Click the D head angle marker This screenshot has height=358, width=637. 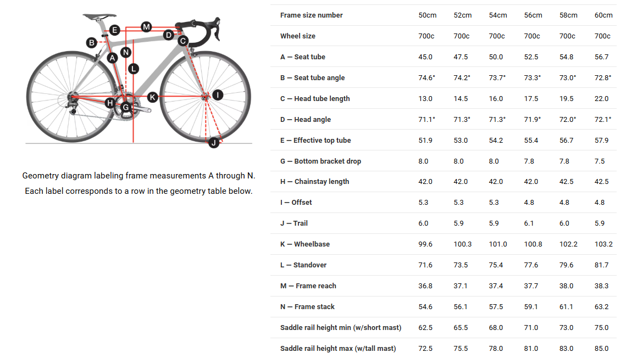(x=169, y=35)
